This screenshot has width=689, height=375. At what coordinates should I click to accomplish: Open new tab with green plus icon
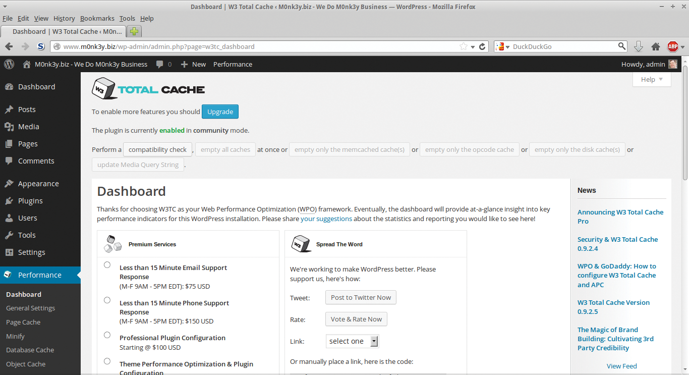click(x=134, y=31)
